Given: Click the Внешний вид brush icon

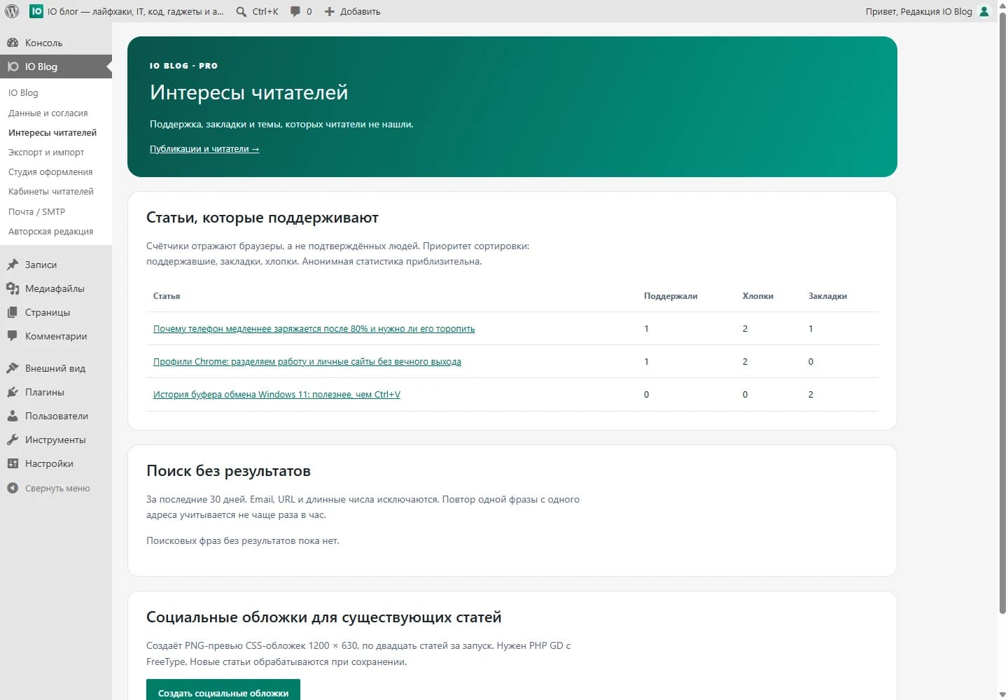Looking at the screenshot, I should pyautogui.click(x=13, y=368).
